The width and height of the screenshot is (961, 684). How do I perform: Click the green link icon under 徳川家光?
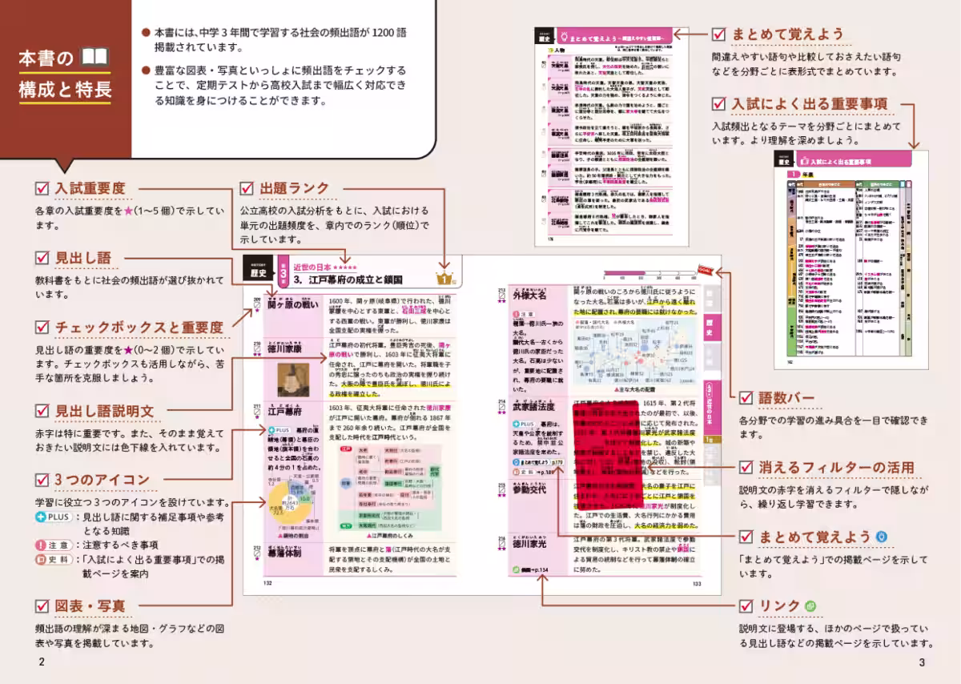(518, 569)
